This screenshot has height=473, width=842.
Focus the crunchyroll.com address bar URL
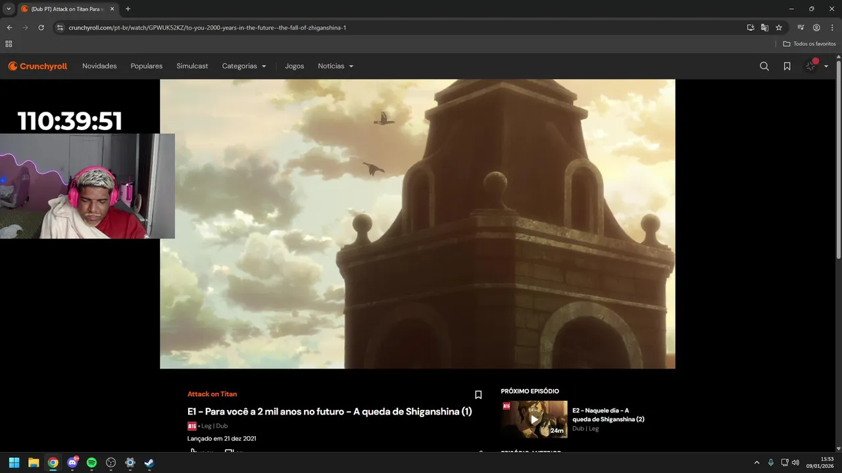pos(207,28)
